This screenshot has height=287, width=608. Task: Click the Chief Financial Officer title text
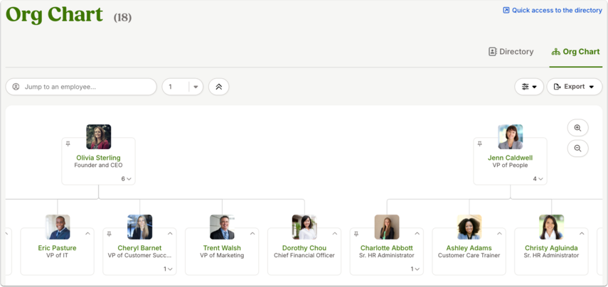304,255
